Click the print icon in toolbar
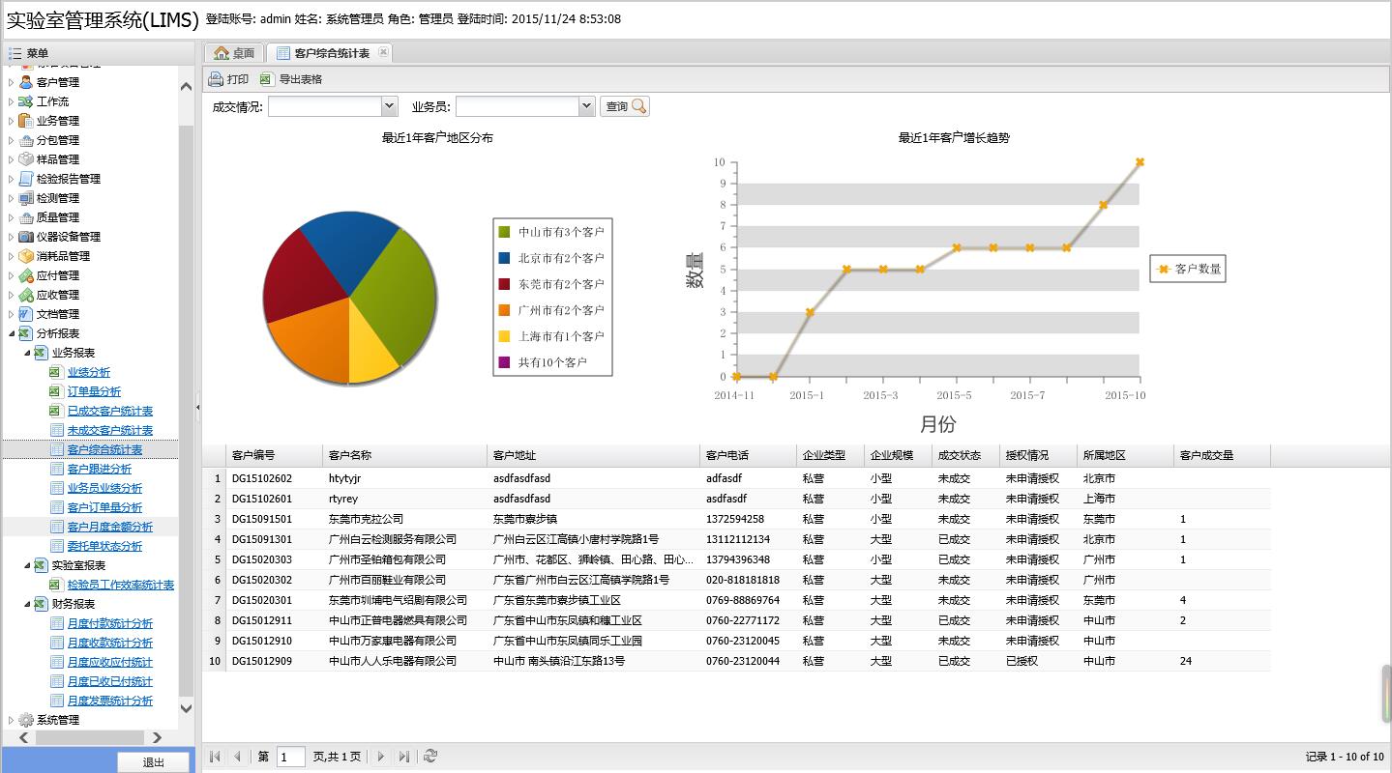Image resolution: width=1392 pixels, height=773 pixels. (x=216, y=79)
